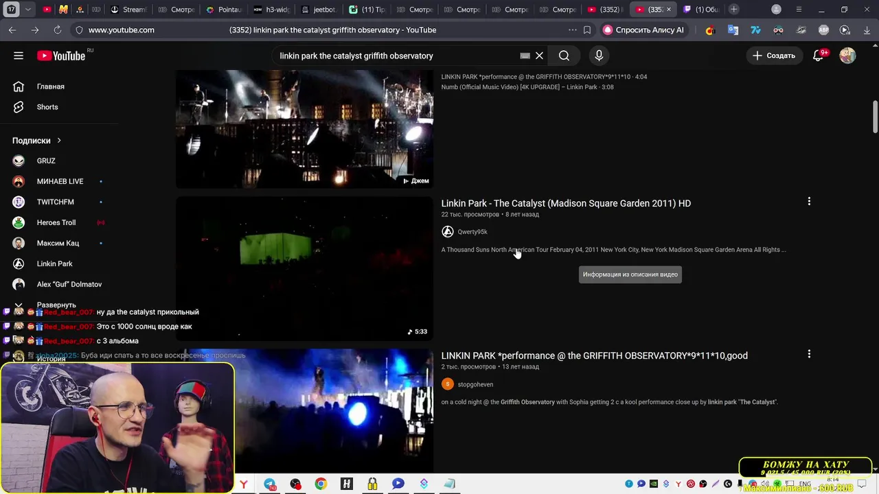The width and height of the screenshot is (879, 494).
Task: Open the Джем mix playlist thumbnail
Action: pyautogui.click(x=304, y=129)
